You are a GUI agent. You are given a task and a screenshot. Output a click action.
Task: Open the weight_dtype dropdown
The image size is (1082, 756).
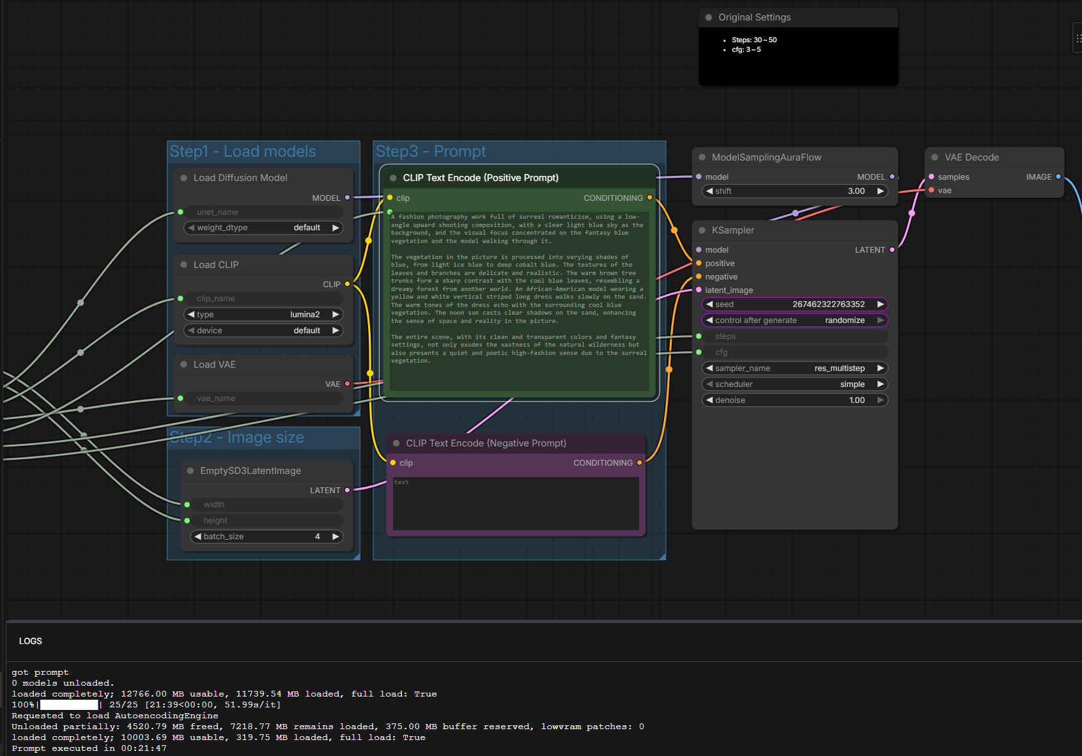click(x=263, y=228)
